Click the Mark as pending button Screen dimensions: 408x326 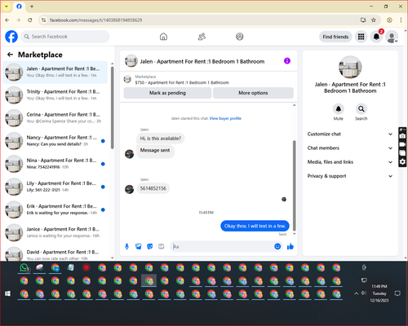(x=167, y=93)
